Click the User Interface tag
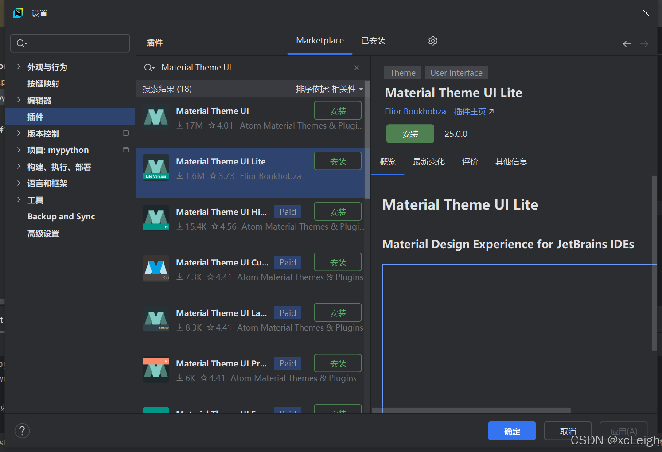This screenshot has height=452, width=662. 456,73
